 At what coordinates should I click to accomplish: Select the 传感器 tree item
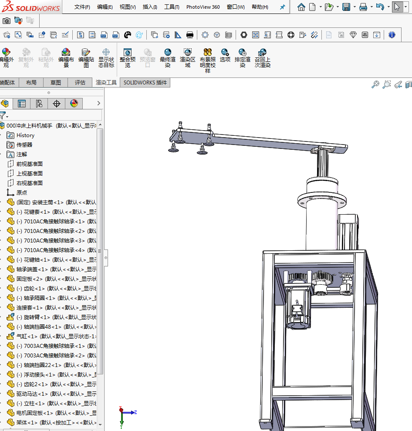coord(24,145)
